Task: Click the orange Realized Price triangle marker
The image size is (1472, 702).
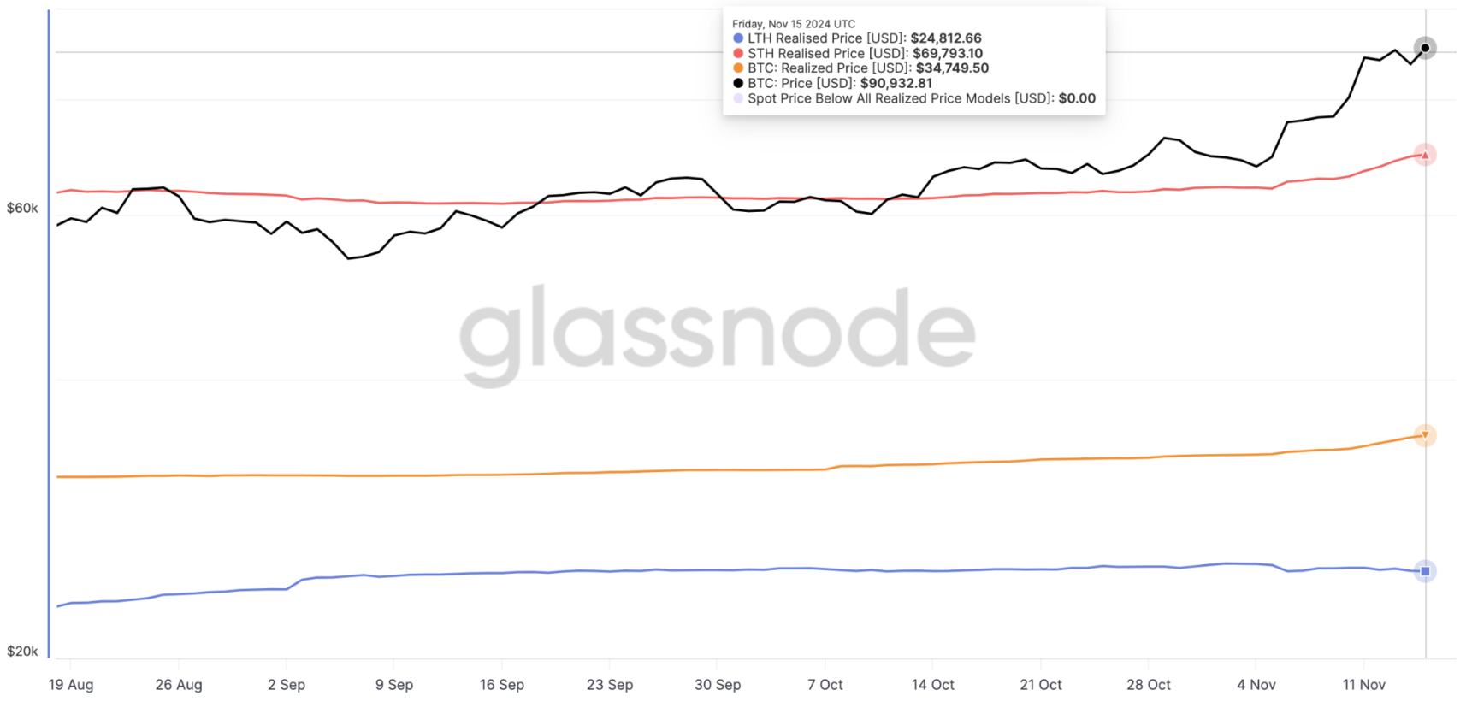Action: [1425, 435]
